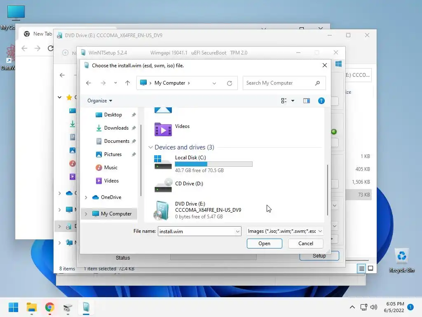Click Chrome's forward arrow
Viewport: 422px width, 317px height.
[38, 48]
